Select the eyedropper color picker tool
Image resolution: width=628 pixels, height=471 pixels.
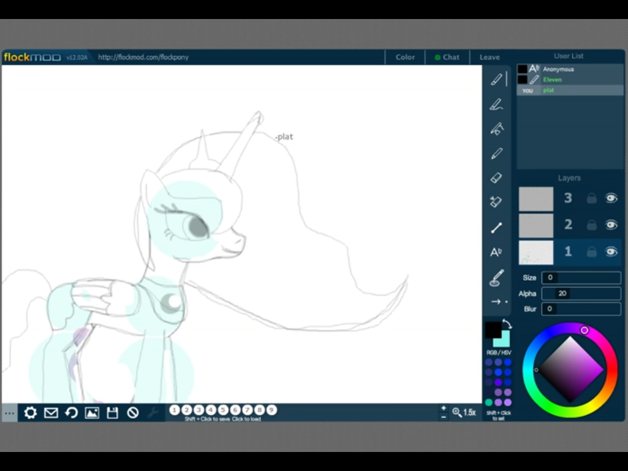pos(496,278)
